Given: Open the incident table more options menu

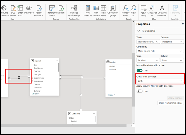Looking at the screenshot, I should point(57,61).
